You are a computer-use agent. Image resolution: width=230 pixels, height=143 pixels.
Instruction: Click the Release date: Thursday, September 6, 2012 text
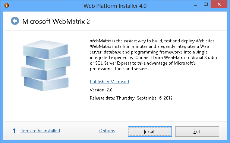[x=131, y=98]
